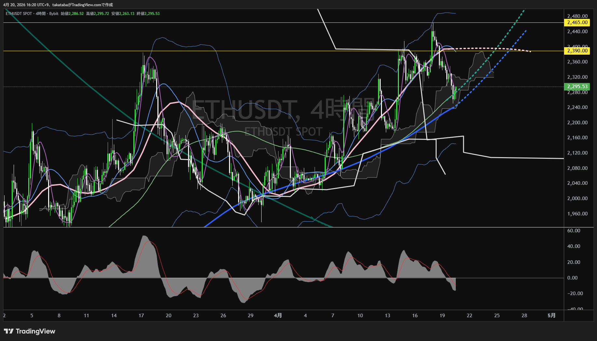The height and width of the screenshot is (341, 597).
Task: Click the green 2,295.53 current price tag
Action: (x=577, y=87)
